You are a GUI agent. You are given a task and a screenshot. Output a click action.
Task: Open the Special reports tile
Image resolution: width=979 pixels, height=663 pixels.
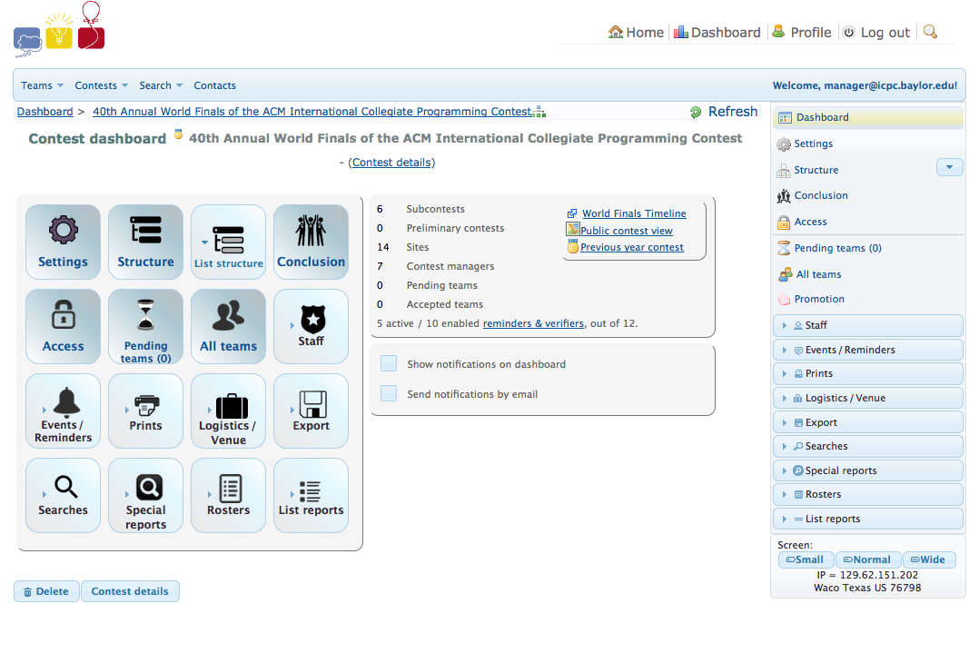(x=145, y=495)
